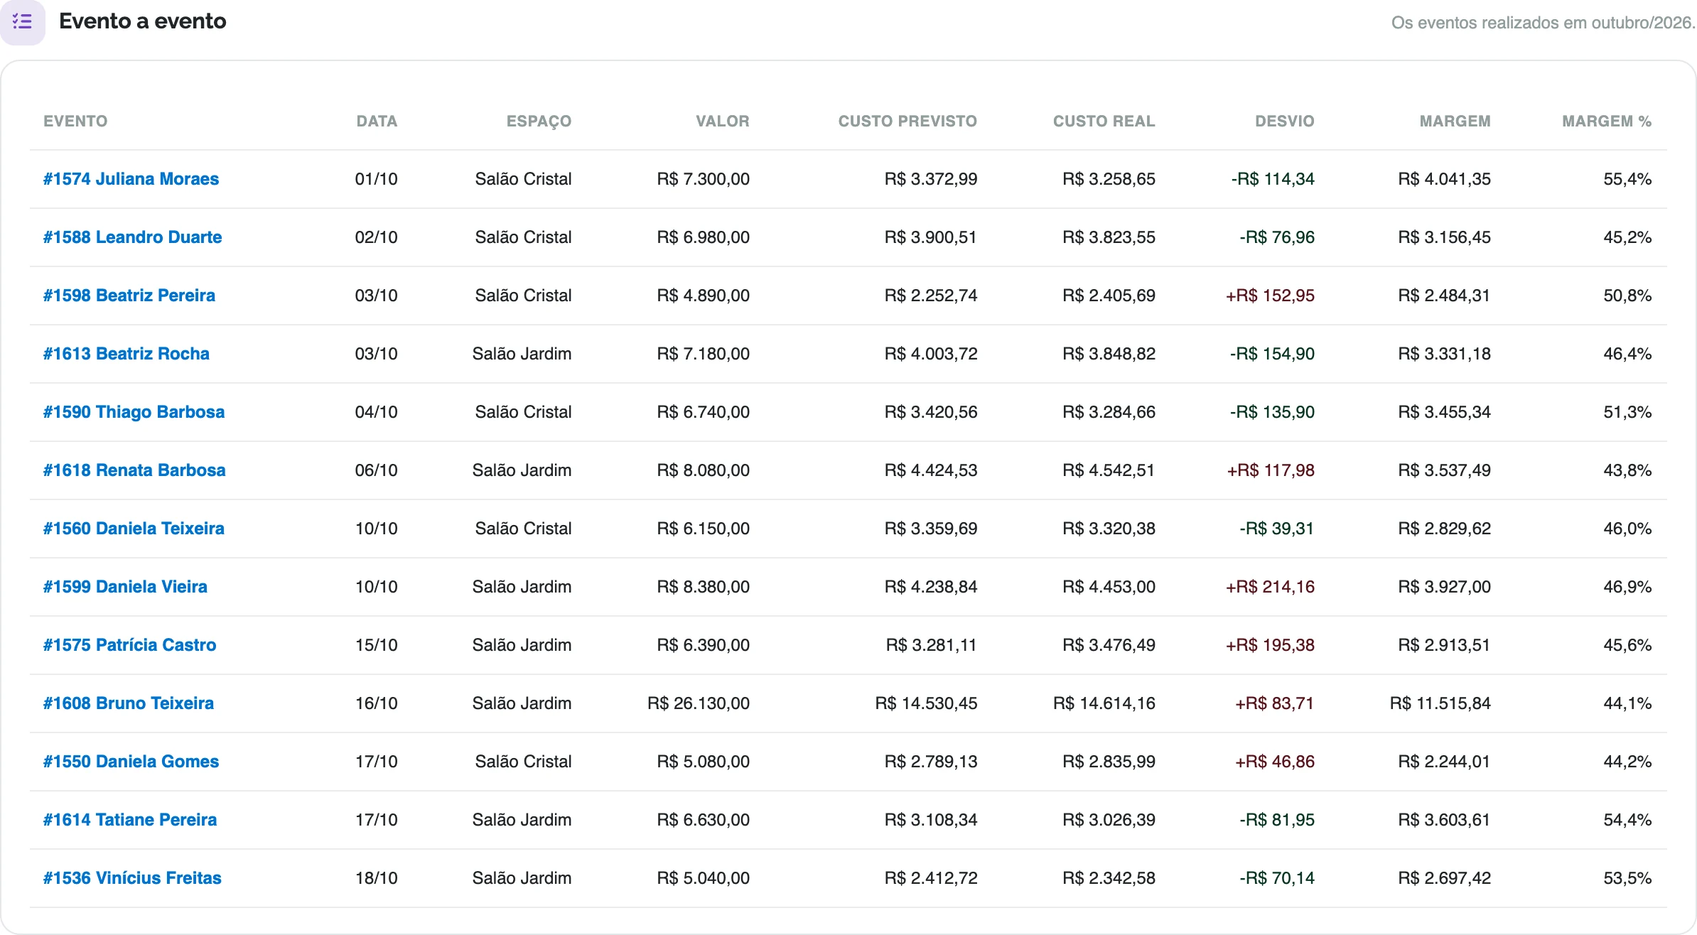Select Salão Cristal in Daniela Gomes's row
The height and width of the screenshot is (935, 1697).
(523, 762)
